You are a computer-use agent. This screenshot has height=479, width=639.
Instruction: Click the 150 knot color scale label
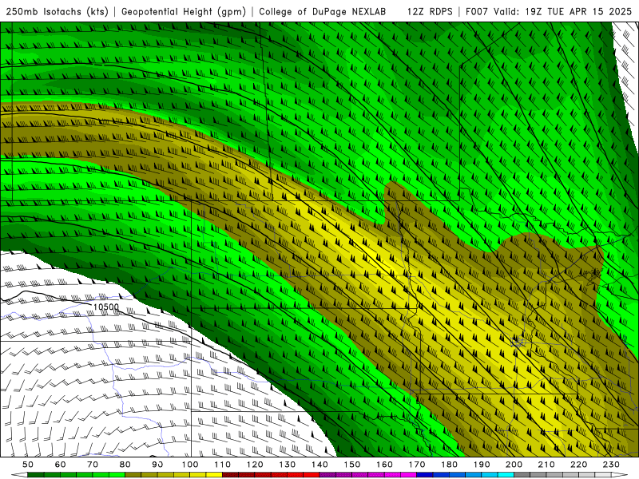click(x=352, y=465)
